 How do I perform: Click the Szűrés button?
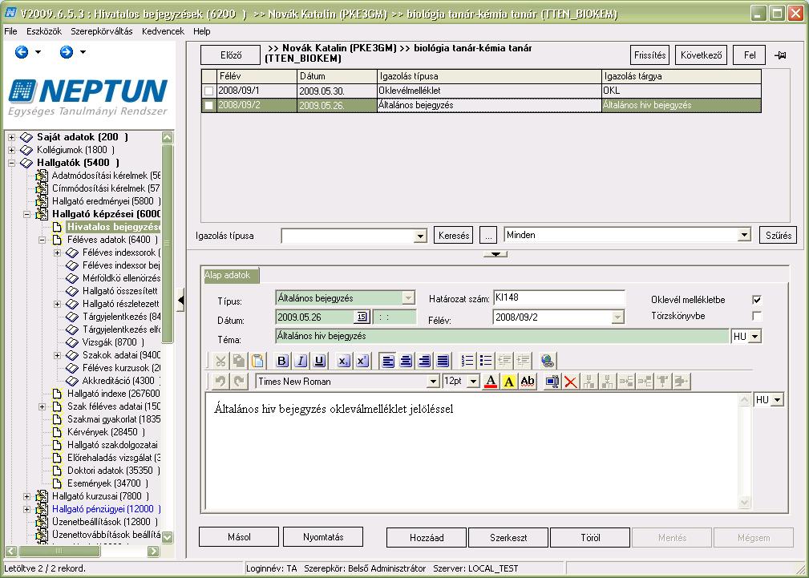(778, 236)
